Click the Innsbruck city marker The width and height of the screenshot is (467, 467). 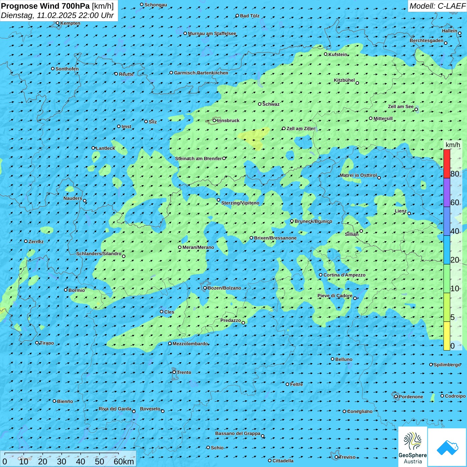(214, 120)
